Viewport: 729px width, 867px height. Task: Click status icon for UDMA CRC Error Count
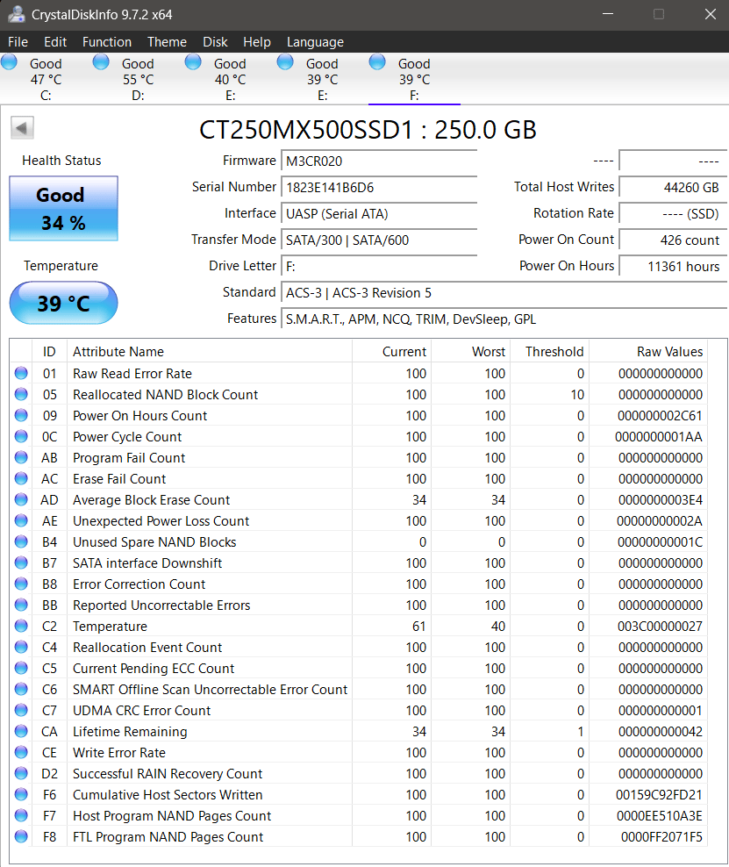[21, 710]
